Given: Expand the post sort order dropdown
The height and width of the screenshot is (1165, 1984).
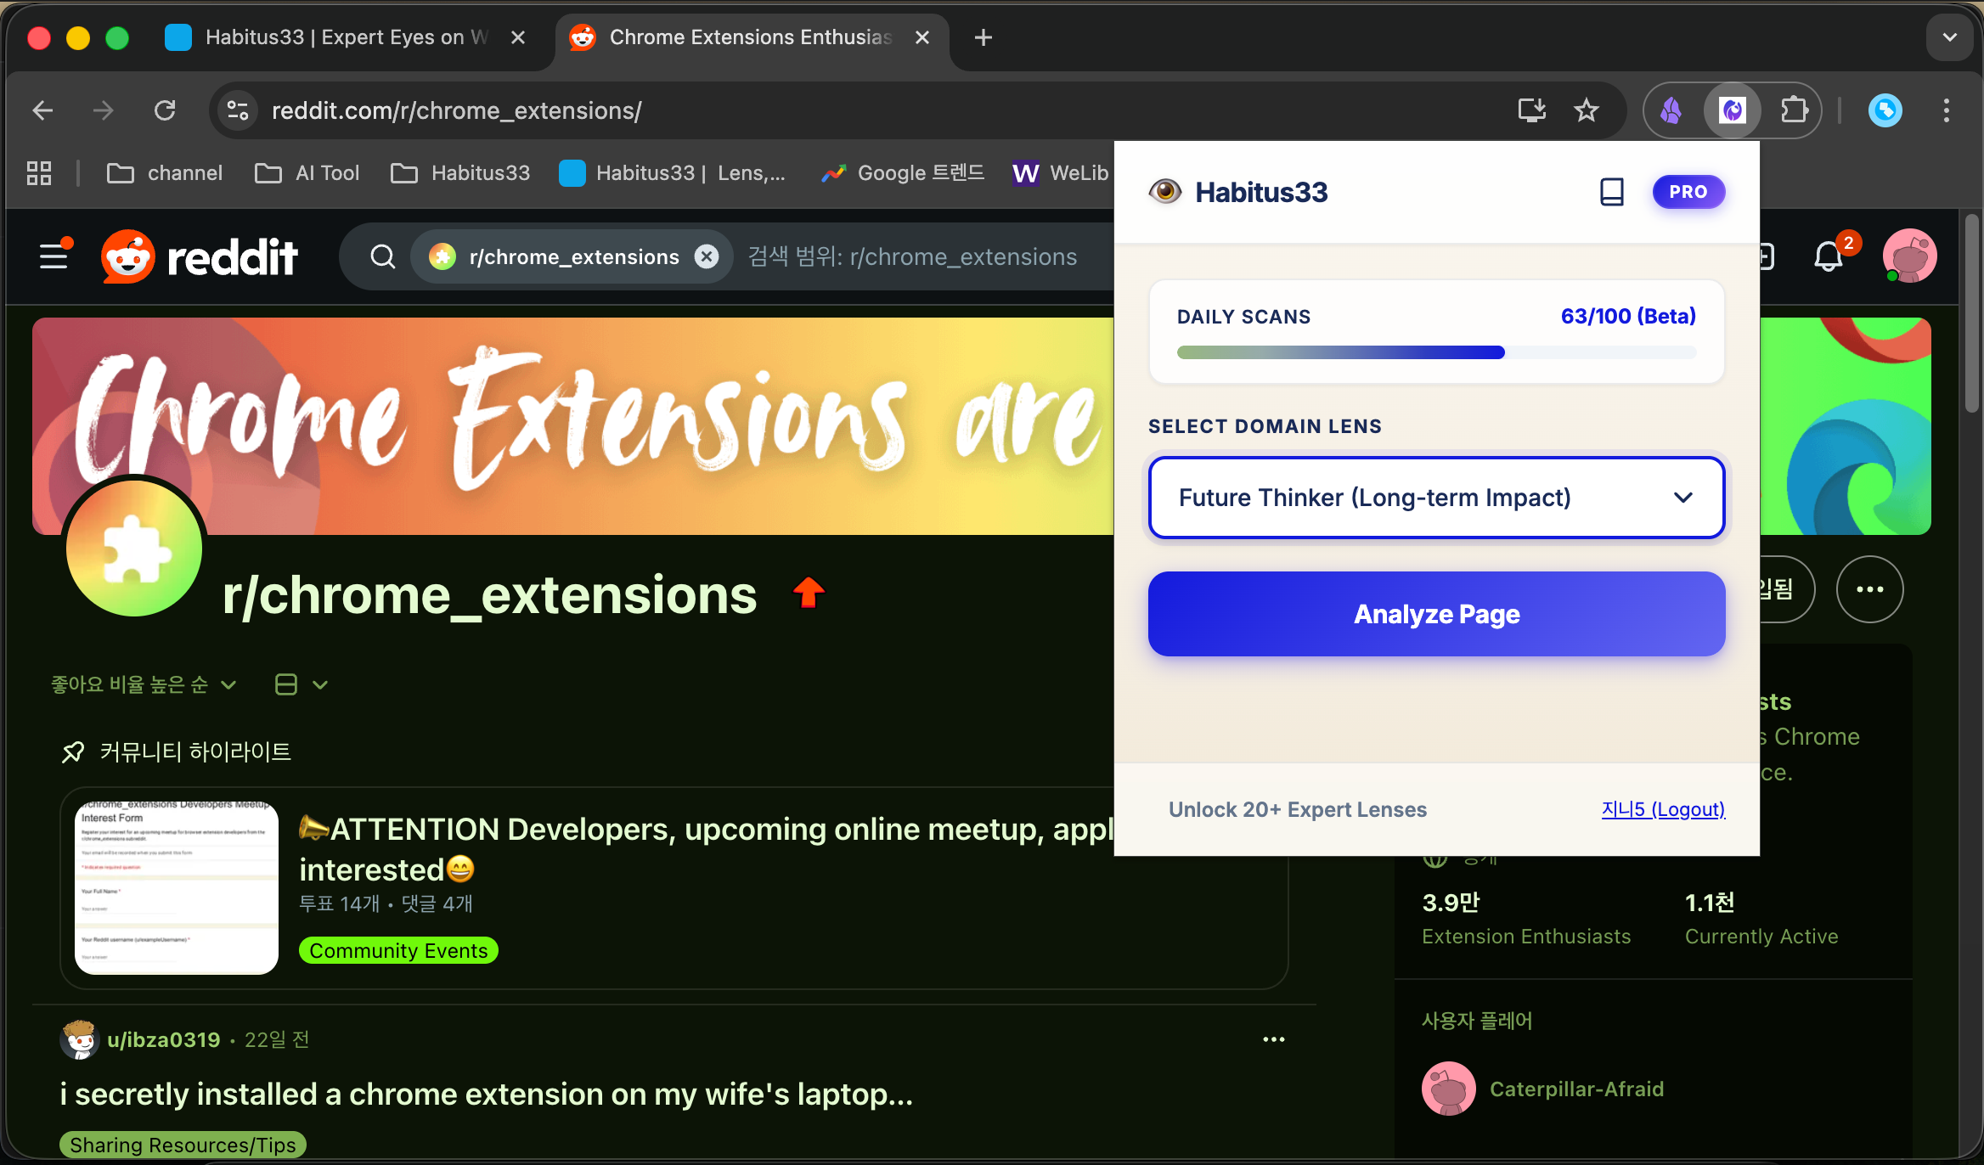Looking at the screenshot, I should point(143,684).
